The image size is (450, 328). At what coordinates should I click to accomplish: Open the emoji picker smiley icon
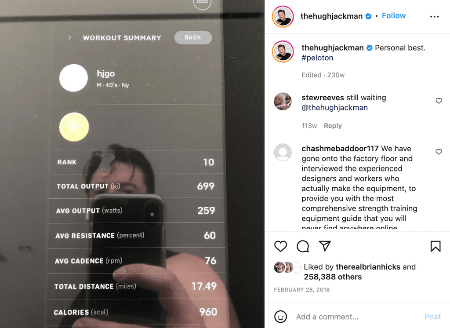click(280, 317)
